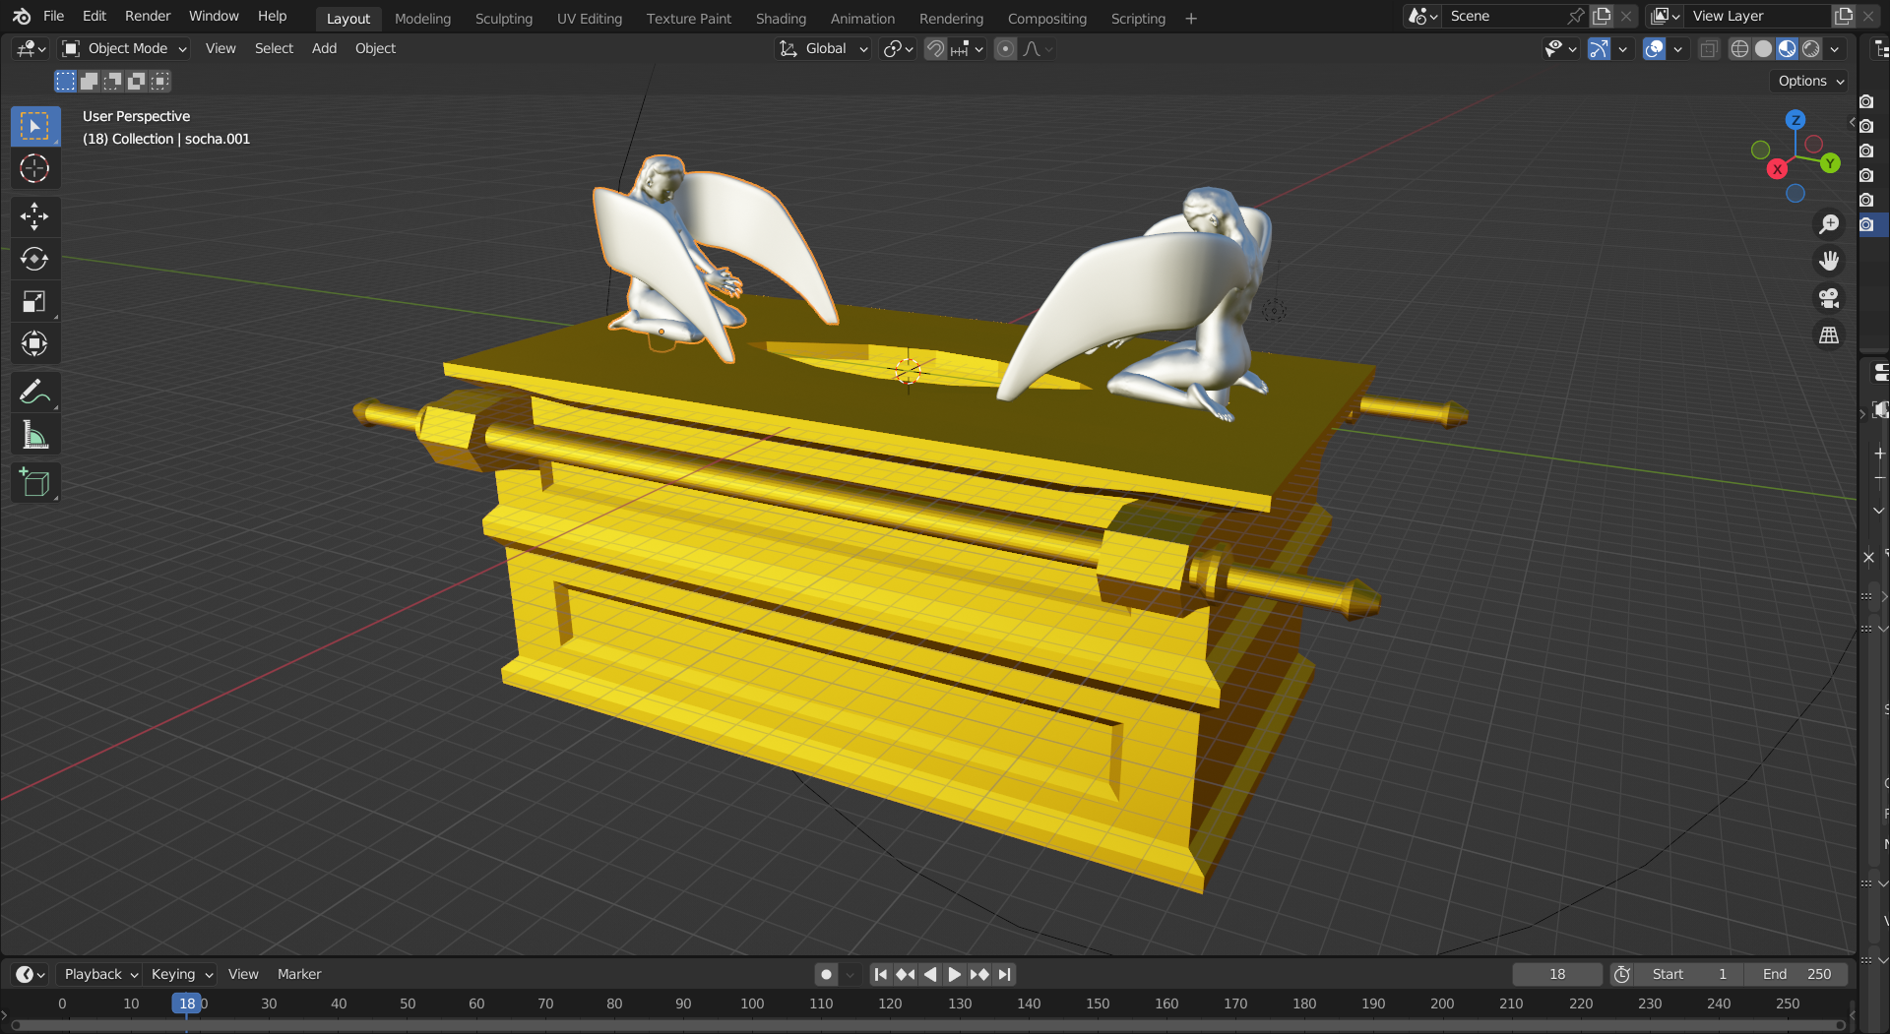Image resolution: width=1890 pixels, height=1034 pixels.
Task: Click the new scene icon
Action: click(x=1603, y=16)
